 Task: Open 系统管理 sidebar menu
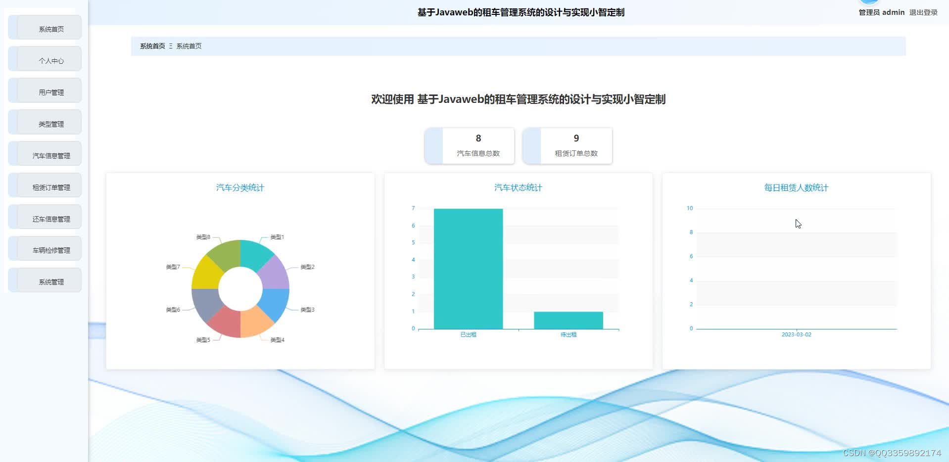coord(45,280)
